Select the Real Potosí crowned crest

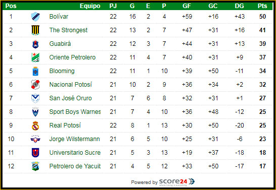35,125
